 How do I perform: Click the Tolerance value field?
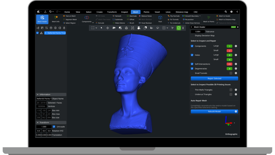click(x=198, y=31)
